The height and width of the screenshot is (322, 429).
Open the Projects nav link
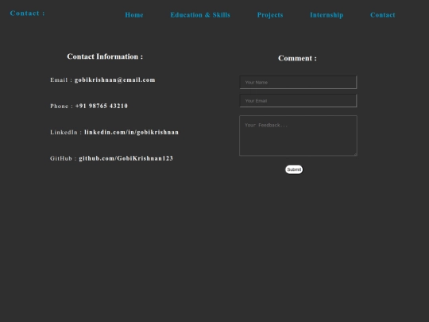[x=270, y=15]
